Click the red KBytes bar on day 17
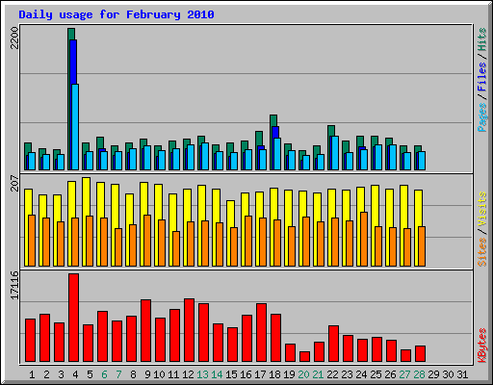The width and height of the screenshot is (493, 385). [x=261, y=333]
